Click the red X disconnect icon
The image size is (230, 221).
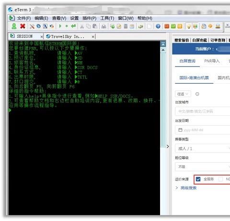tap(23, 26)
